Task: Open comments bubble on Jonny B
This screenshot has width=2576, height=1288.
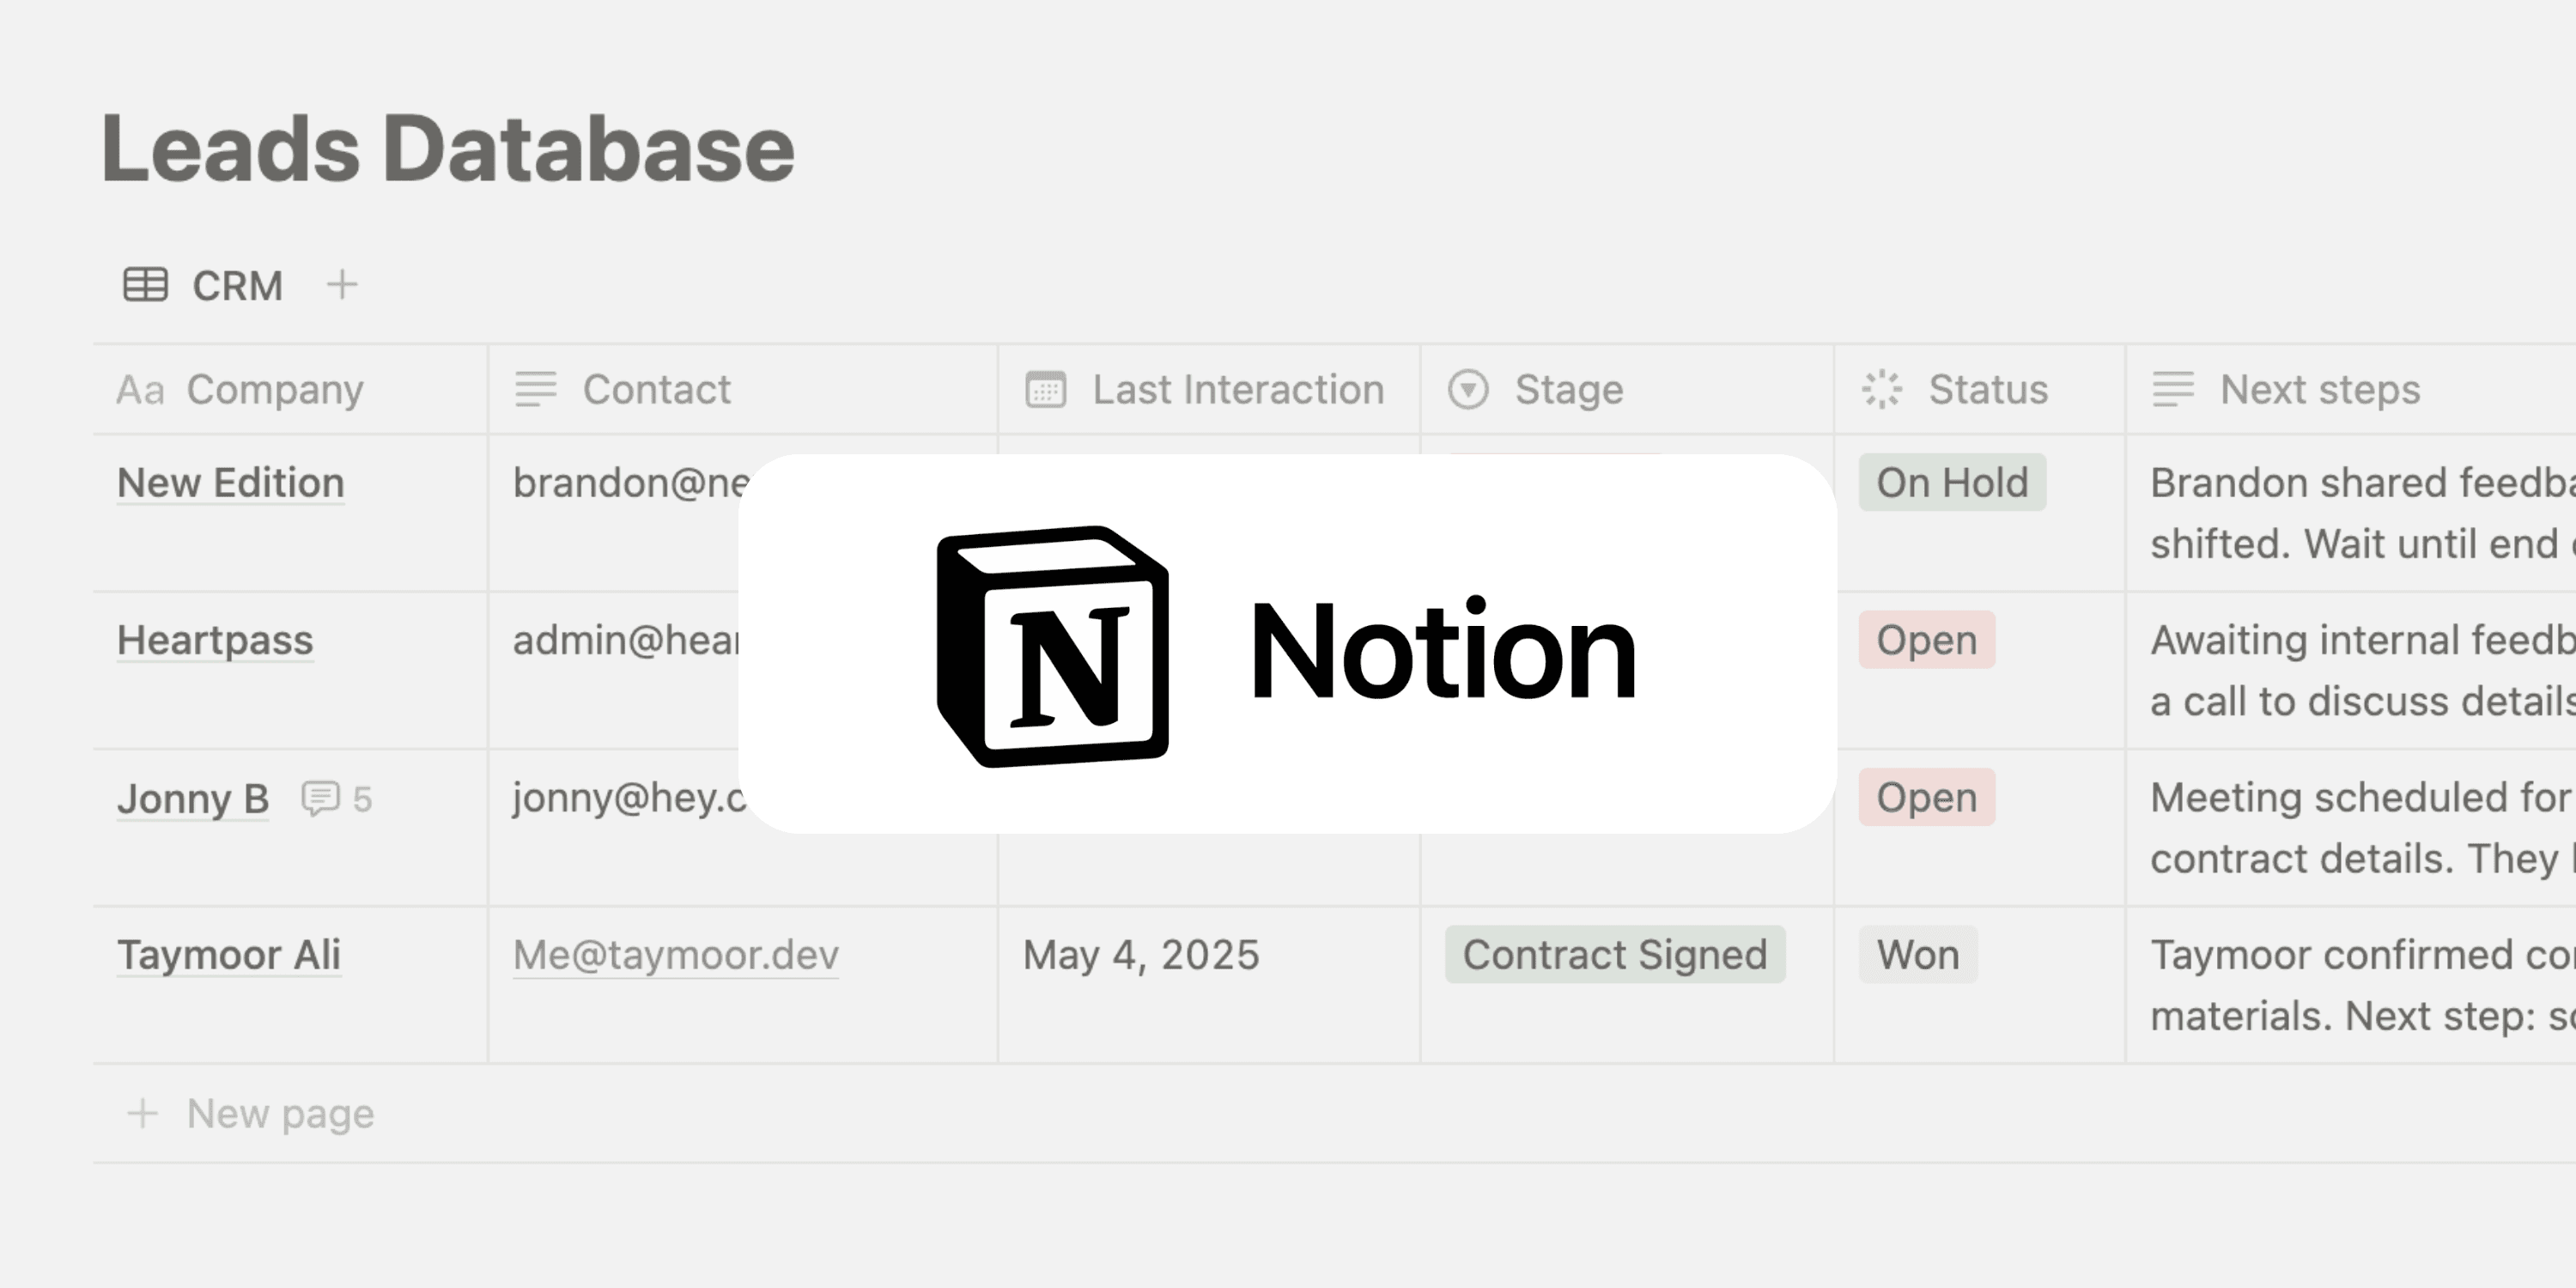Action: pos(336,799)
